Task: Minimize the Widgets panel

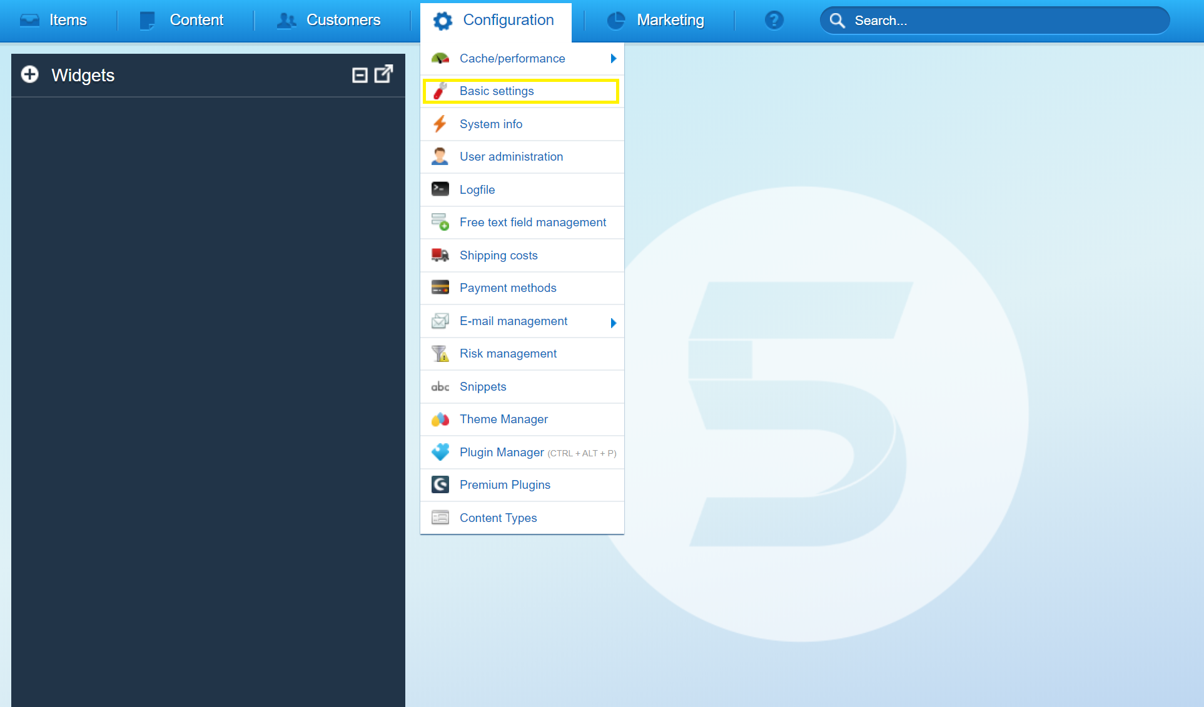Action: click(x=360, y=76)
